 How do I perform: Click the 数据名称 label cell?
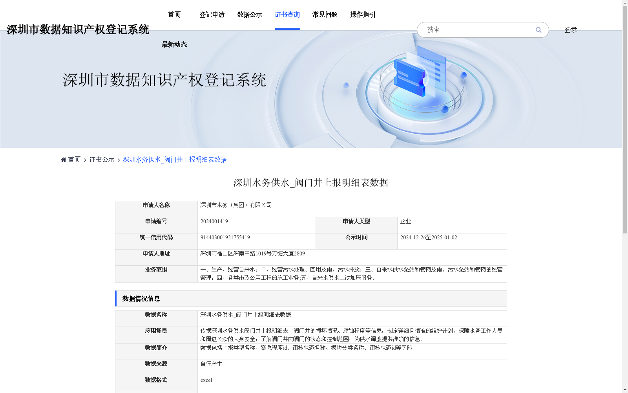156,319
